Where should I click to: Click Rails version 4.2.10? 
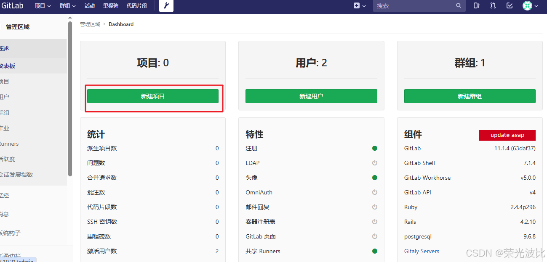click(x=528, y=222)
